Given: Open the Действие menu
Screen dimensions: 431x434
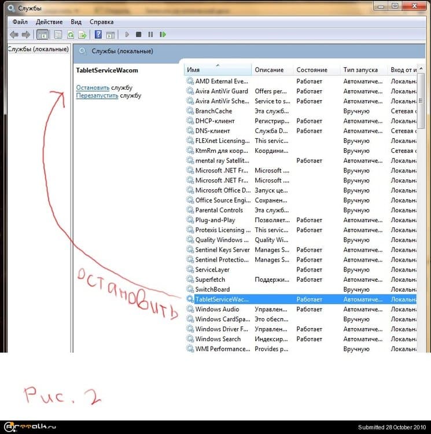Looking at the screenshot, I should pos(49,22).
